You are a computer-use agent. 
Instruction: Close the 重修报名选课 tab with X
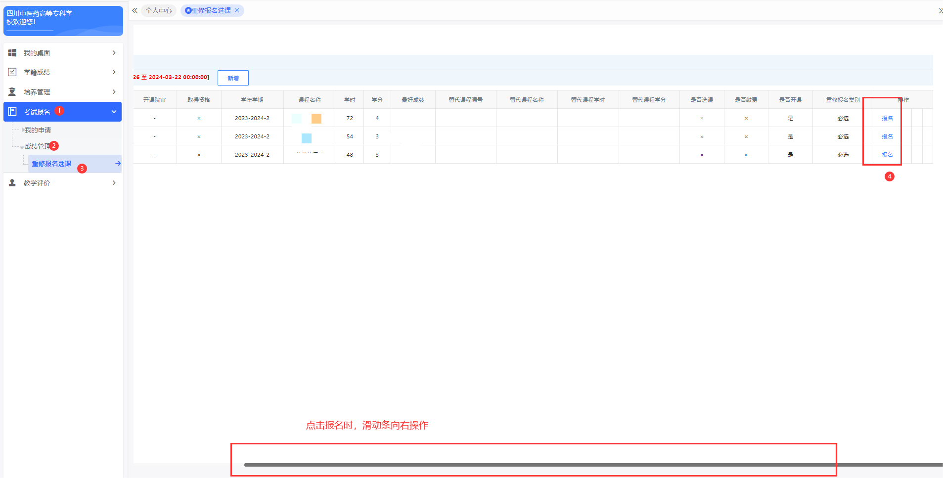[237, 10]
